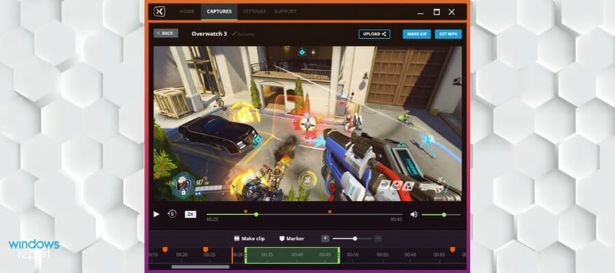Screen dimensions: 615x273
Task: Click the video preview area
Action: pyautogui.click(x=307, y=124)
